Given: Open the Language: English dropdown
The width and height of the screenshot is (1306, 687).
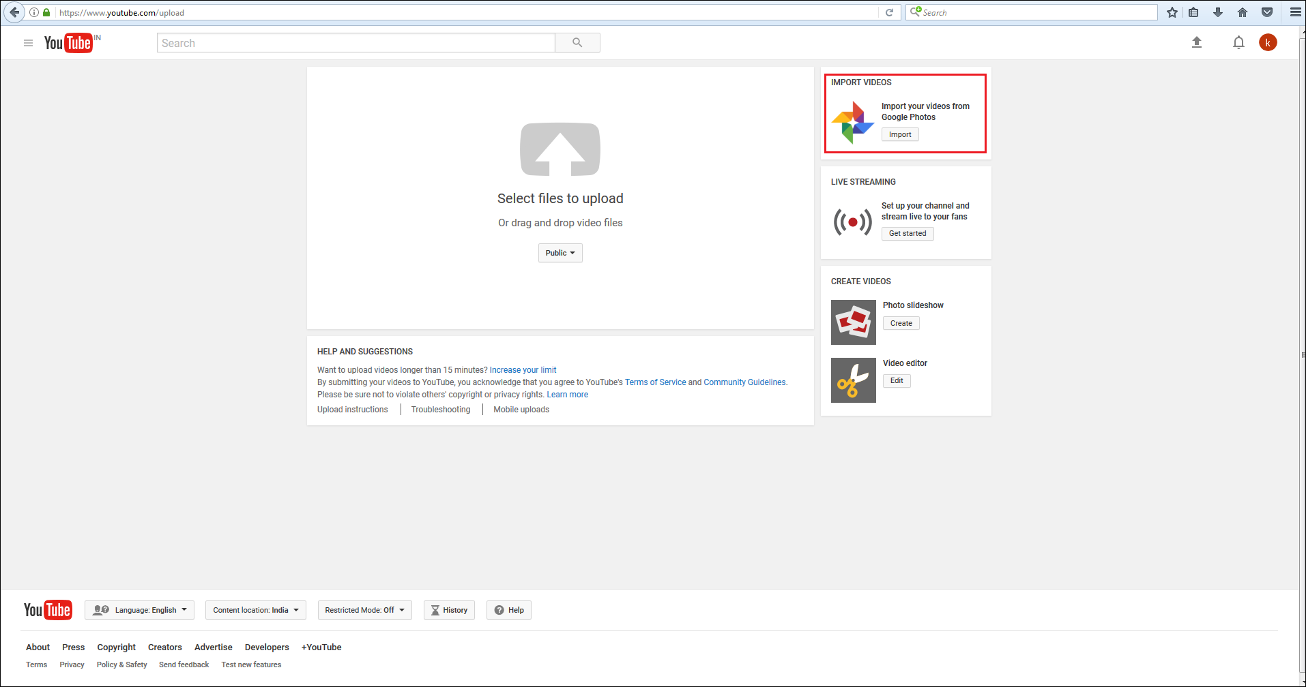Looking at the screenshot, I should (139, 609).
